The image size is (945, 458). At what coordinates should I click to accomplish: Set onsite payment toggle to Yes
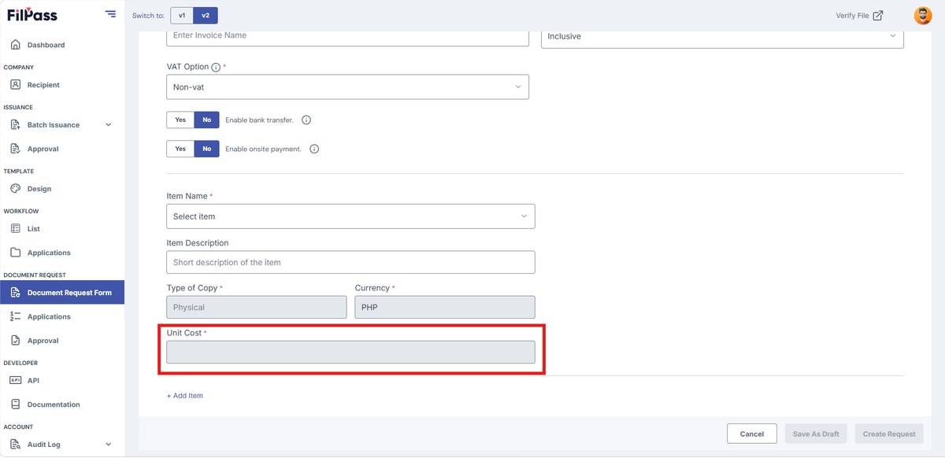tap(180, 149)
